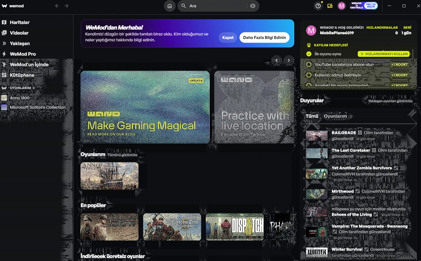Open the RAILGRADE feed thumbnail

tap(317, 136)
